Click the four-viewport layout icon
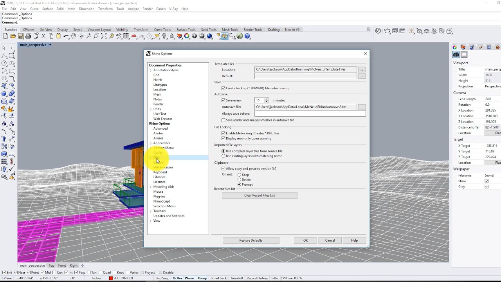The width and height of the screenshot is (501, 282). [126, 36]
